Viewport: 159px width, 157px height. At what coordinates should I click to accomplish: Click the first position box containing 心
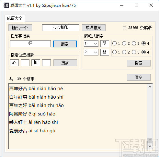(x=14, y=63)
